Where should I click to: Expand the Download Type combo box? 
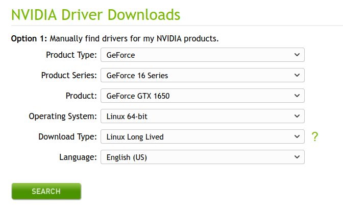pos(202,136)
